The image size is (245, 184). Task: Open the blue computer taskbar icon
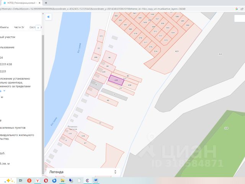tap(71, 181)
